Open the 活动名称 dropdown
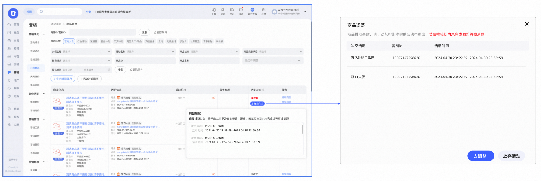The height and width of the screenshot is (181, 541). coord(145,52)
